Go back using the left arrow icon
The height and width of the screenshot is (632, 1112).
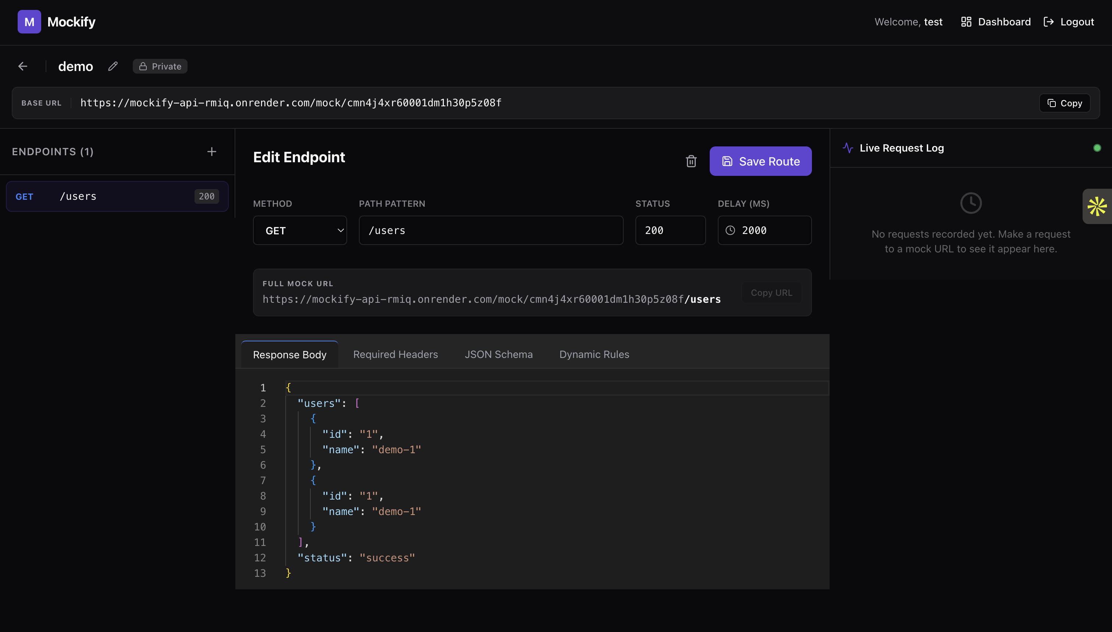coord(23,66)
